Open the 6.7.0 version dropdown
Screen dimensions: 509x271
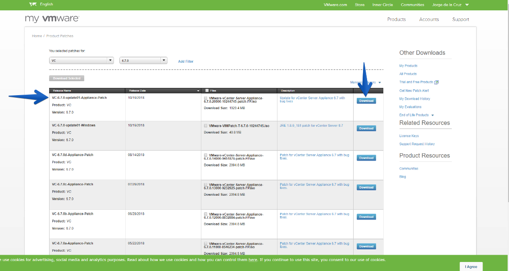click(x=143, y=60)
